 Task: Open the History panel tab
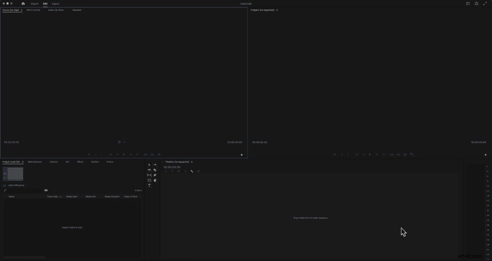[110, 162]
